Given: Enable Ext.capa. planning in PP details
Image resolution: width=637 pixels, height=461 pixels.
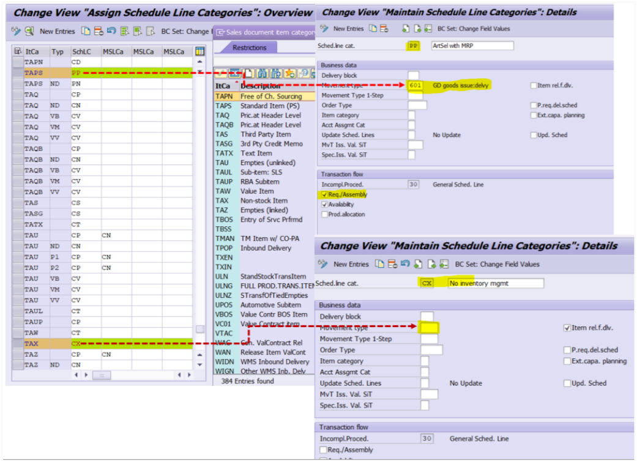Looking at the screenshot, I should click(x=534, y=115).
